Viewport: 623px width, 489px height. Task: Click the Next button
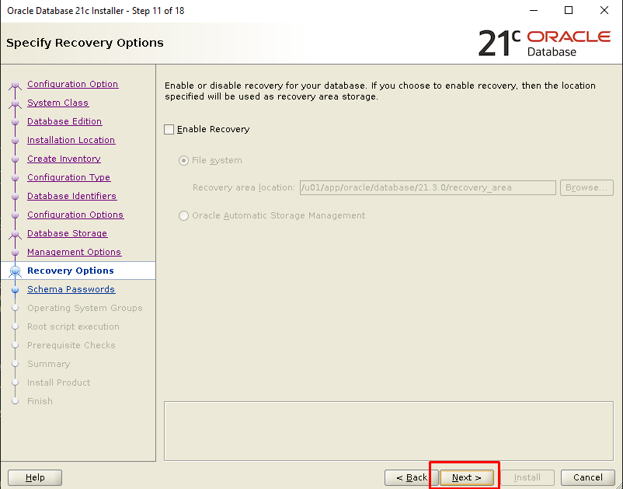tap(466, 477)
